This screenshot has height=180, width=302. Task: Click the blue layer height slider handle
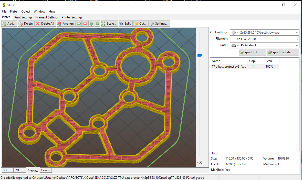200,55
